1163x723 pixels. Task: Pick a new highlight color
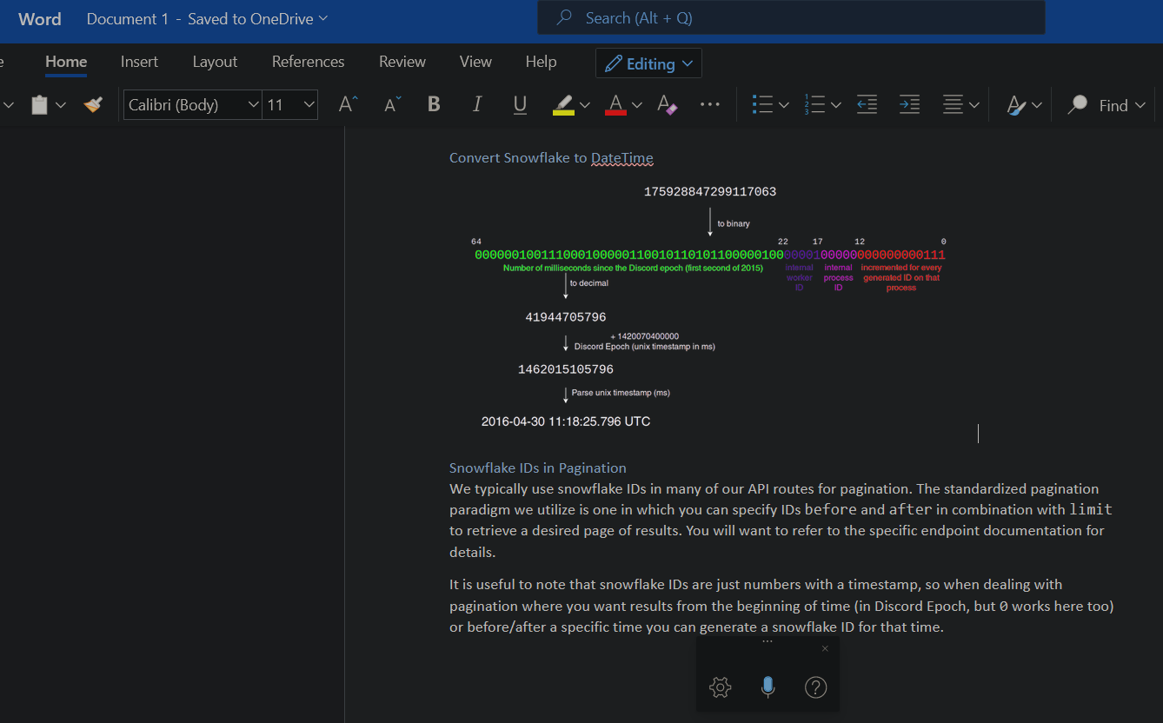pyautogui.click(x=585, y=104)
